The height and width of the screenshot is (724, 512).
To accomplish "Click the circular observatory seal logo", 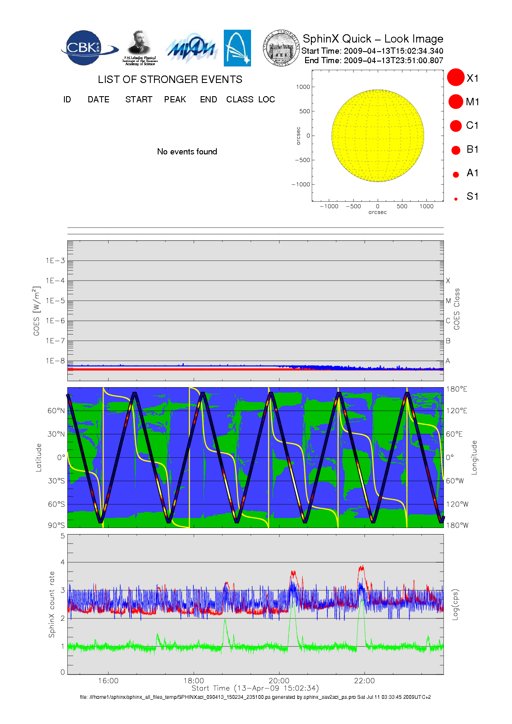I will pos(281,48).
